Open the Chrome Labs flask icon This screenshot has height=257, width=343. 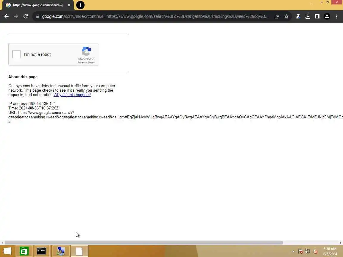(298, 16)
